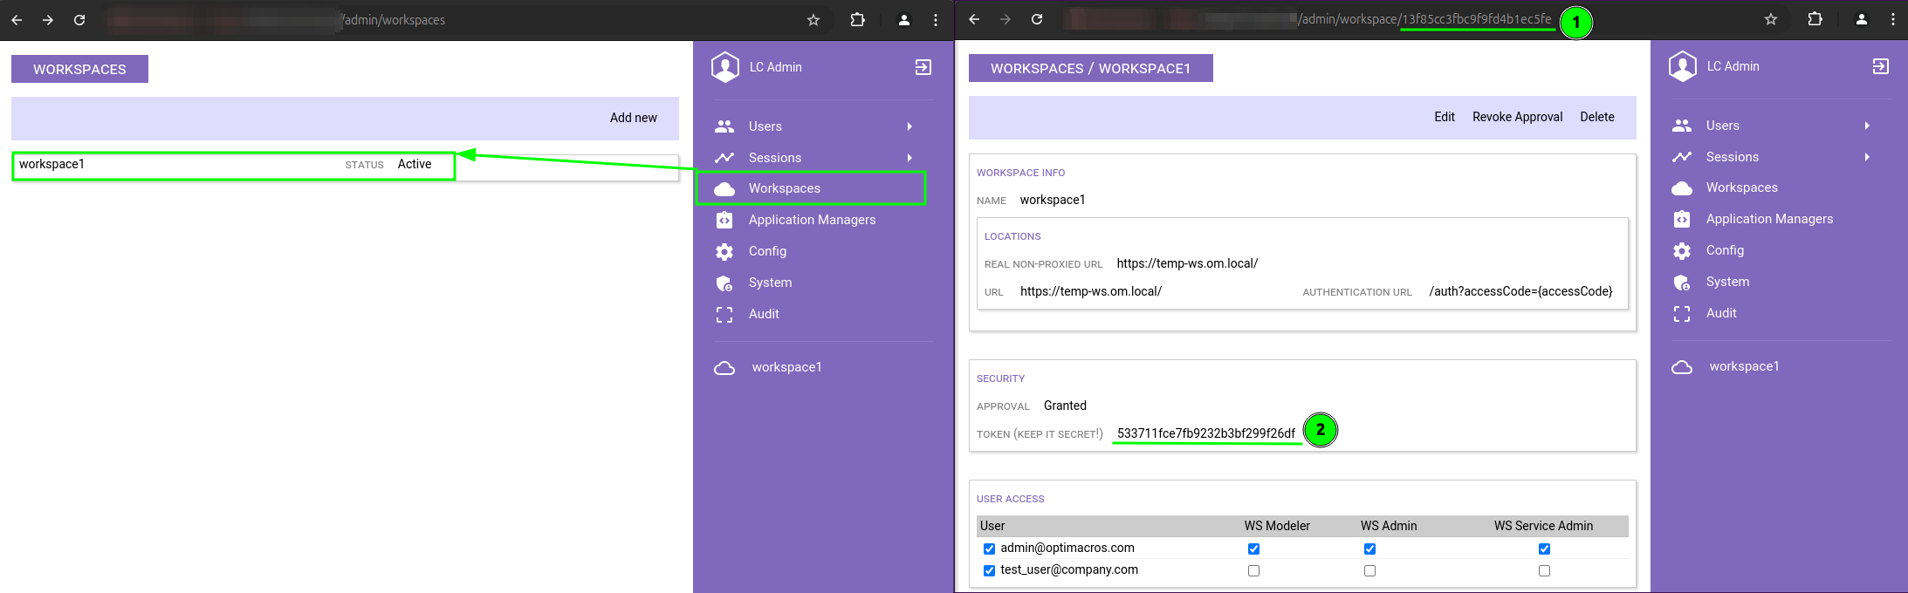Enable WS Service Admin for test_user@company.com

click(x=1544, y=571)
